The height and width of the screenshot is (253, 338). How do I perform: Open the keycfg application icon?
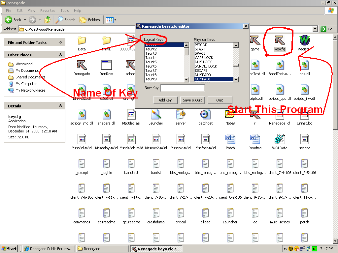pyautogui.click(x=279, y=41)
